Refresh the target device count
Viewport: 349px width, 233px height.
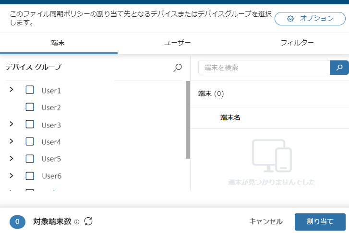(88, 221)
